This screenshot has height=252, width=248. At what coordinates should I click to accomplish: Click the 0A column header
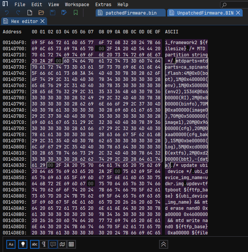click(x=117, y=32)
